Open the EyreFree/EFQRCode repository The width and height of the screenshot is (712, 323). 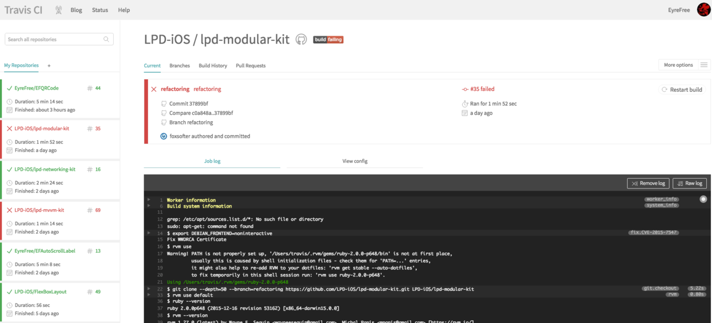[36, 88]
